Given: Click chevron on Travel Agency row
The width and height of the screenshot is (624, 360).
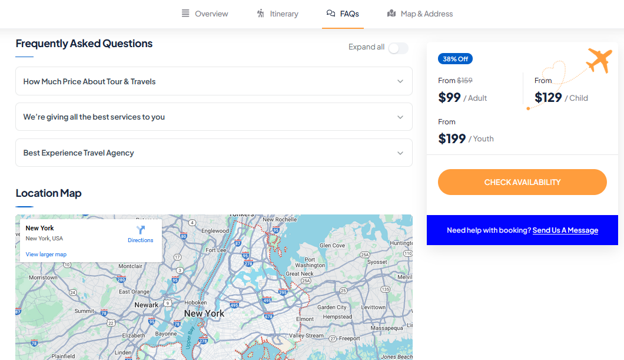Looking at the screenshot, I should (400, 153).
